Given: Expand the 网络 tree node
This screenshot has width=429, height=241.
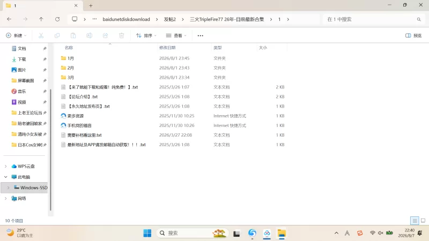Looking at the screenshot, I should click(6, 198).
